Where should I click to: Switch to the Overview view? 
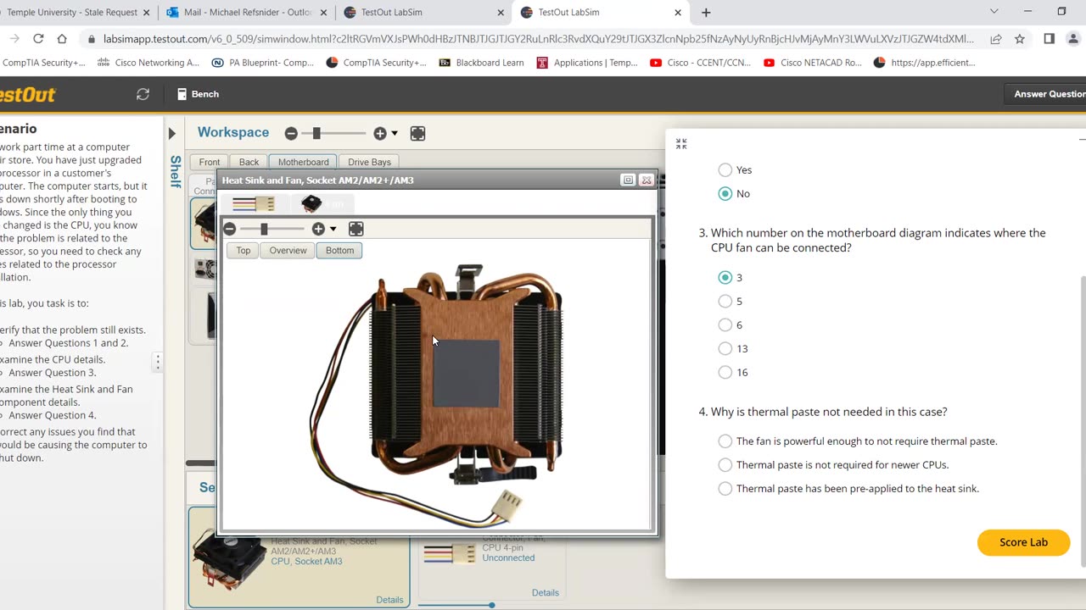(288, 250)
